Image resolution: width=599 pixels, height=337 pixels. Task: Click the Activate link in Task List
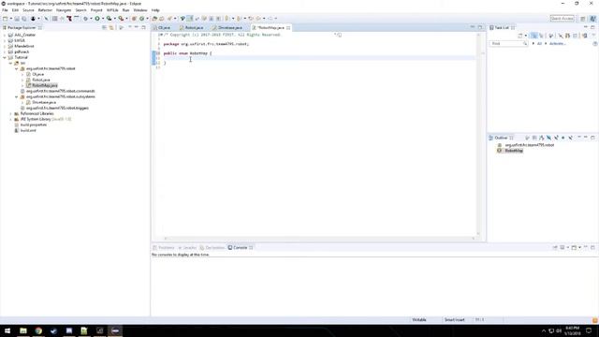tap(558, 44)
